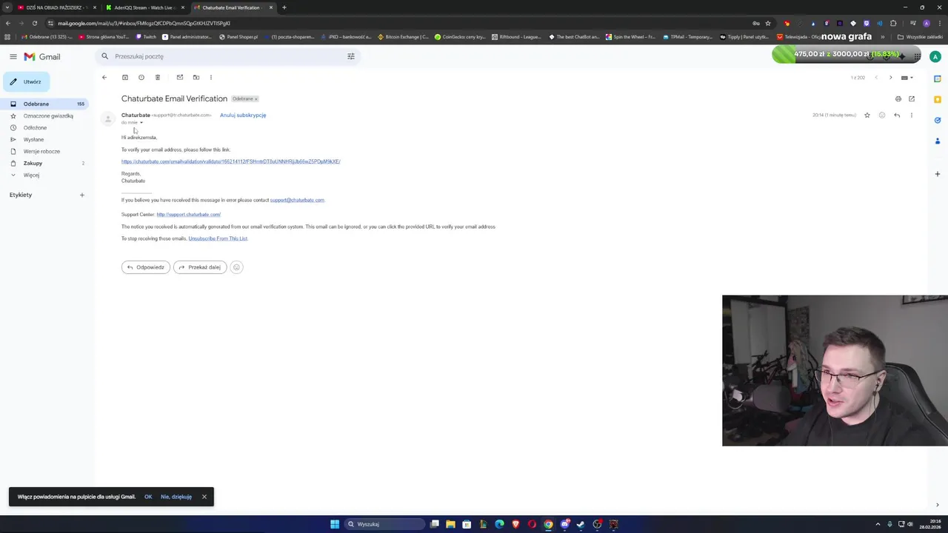Open the message's three-dot more menu

(x=912, y=115)
